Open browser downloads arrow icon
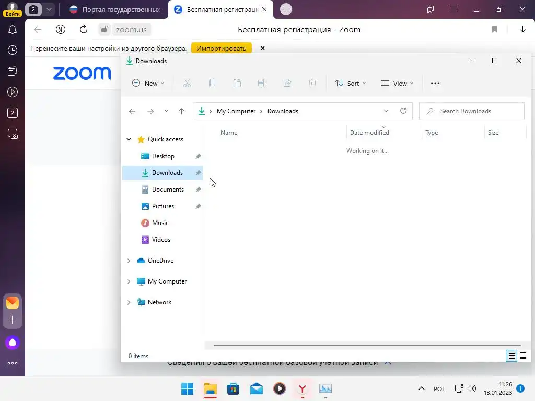535x401 pixels. (522, 30)
